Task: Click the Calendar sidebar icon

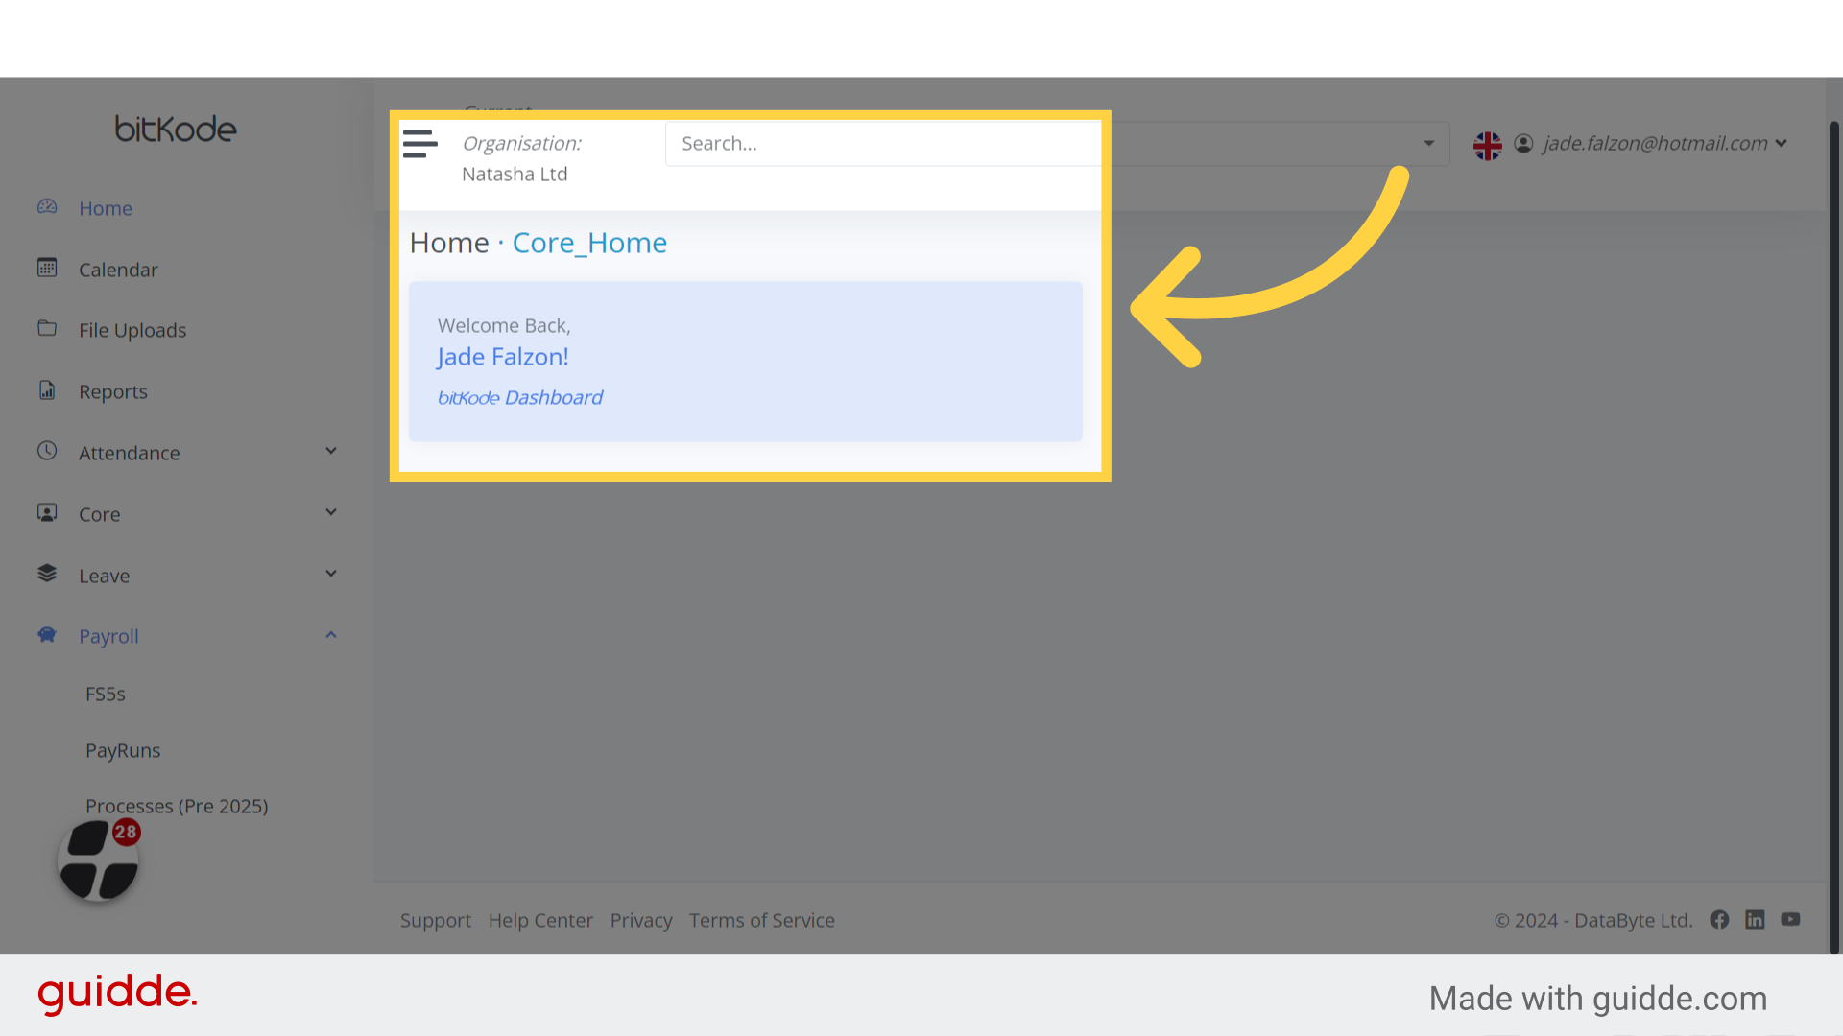Action: [47, 268]
